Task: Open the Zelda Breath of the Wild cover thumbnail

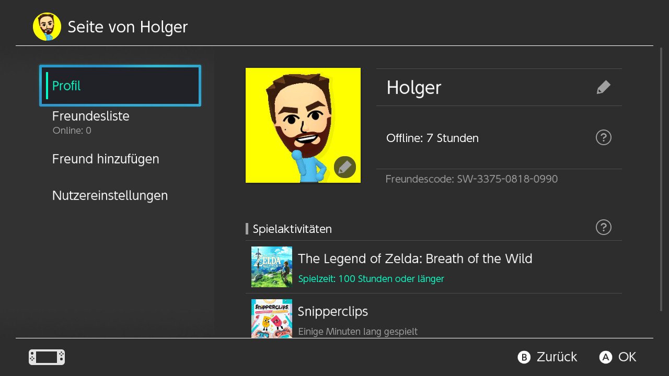Action: pyautogui.click(x=272, y=267)
